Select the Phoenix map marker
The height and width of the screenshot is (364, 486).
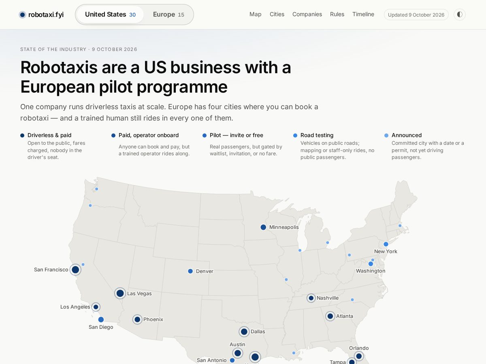click(137, 320)
